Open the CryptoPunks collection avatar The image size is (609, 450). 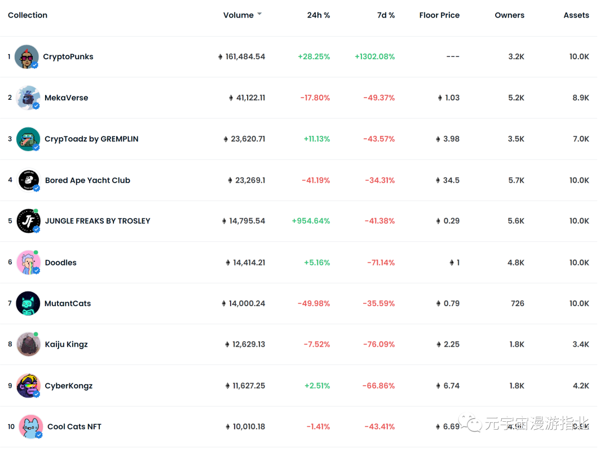(x=27, y=57)
